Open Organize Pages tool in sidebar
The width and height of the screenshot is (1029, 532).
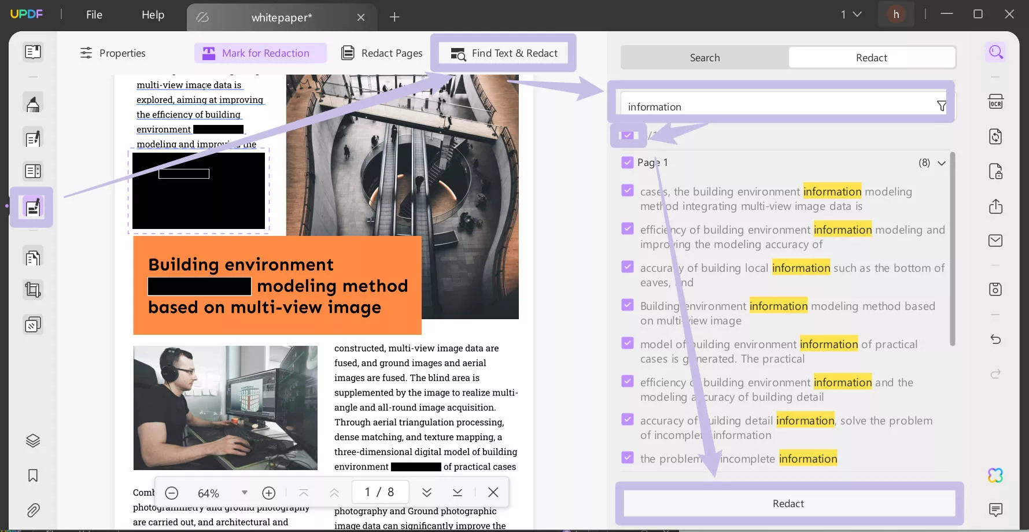33,257
